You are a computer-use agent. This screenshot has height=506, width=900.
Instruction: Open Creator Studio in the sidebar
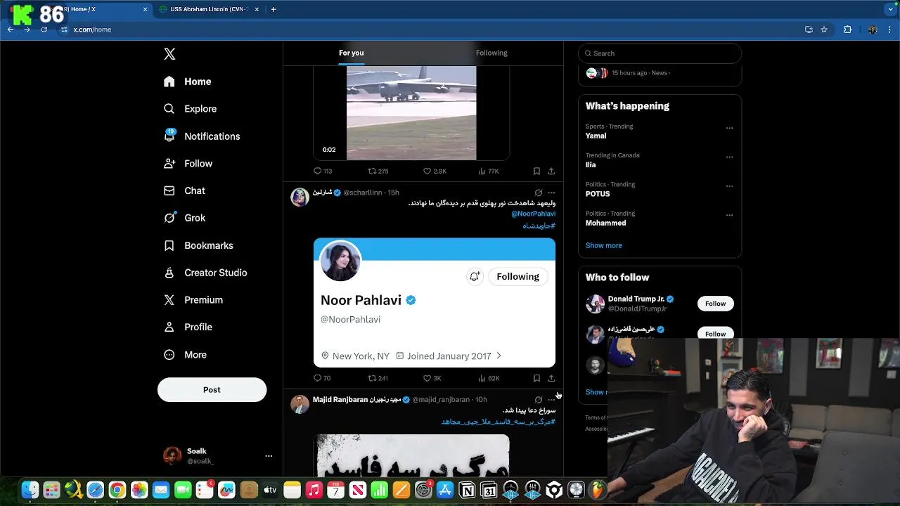[205, 273]
